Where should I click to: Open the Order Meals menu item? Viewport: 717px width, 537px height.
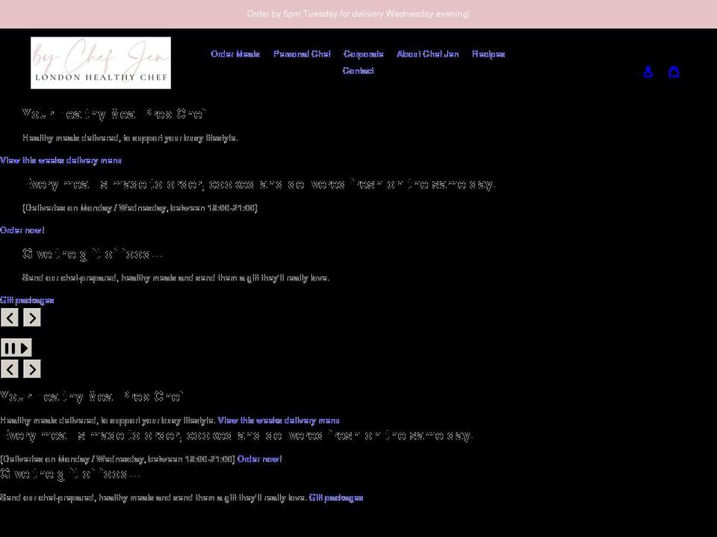(x=235, y=54)
